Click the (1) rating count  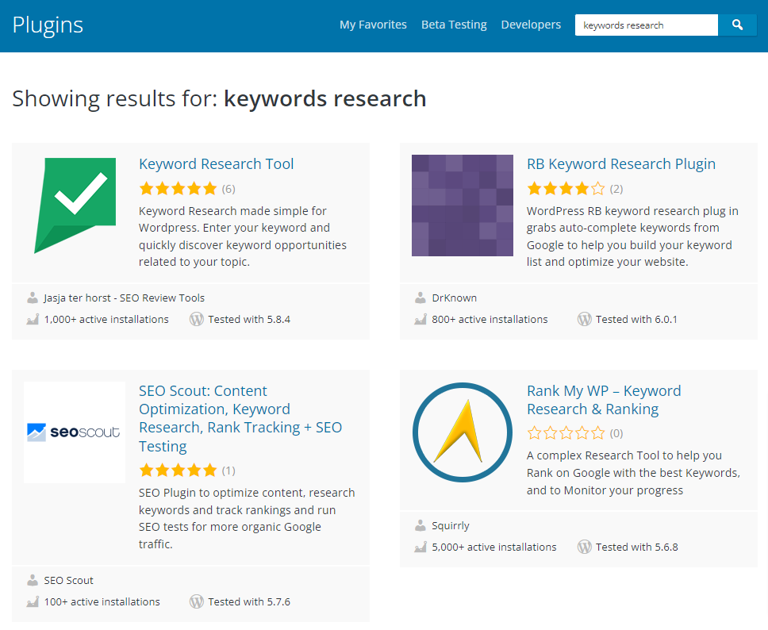[x=228, y=471]
